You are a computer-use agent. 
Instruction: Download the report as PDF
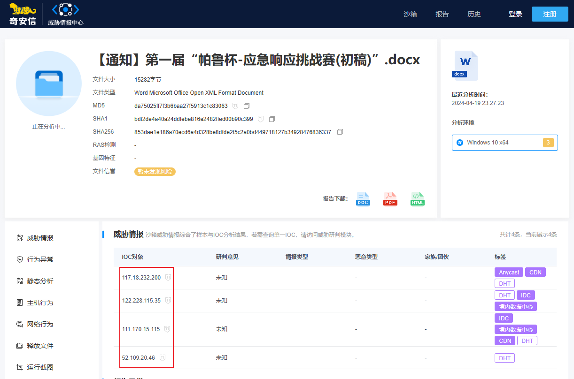(x=390, y=199)
